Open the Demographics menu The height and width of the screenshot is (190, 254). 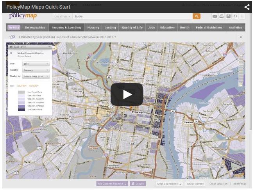pos(35,27)
